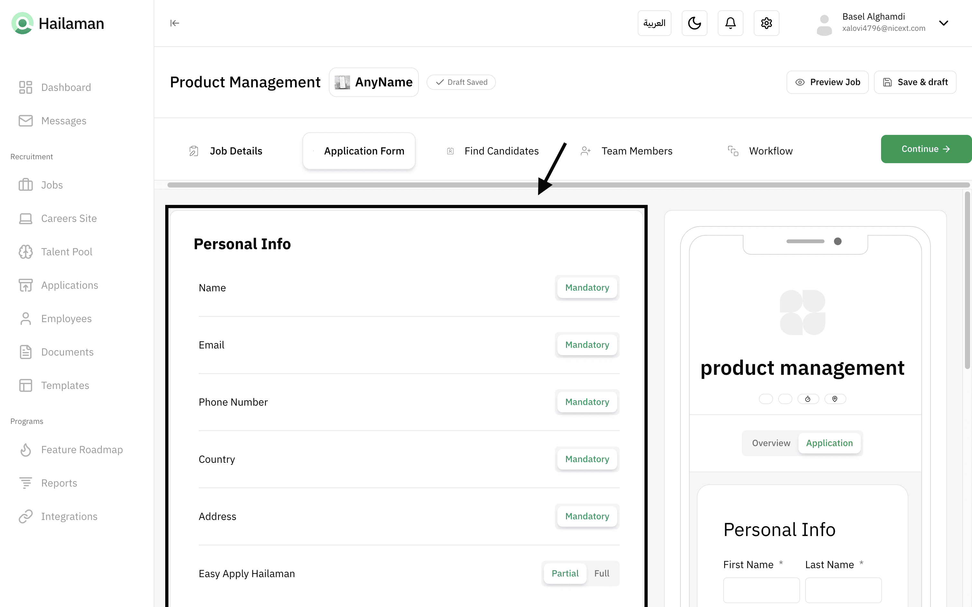Go to Careers Site in the sidebar
This screenshot has height=607, width=972.
pyautogui.click(x=69, y=218)
